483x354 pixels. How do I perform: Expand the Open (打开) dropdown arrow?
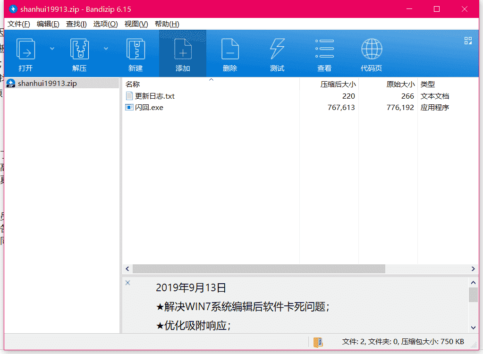pyautogui.click(x=52, y=49)
